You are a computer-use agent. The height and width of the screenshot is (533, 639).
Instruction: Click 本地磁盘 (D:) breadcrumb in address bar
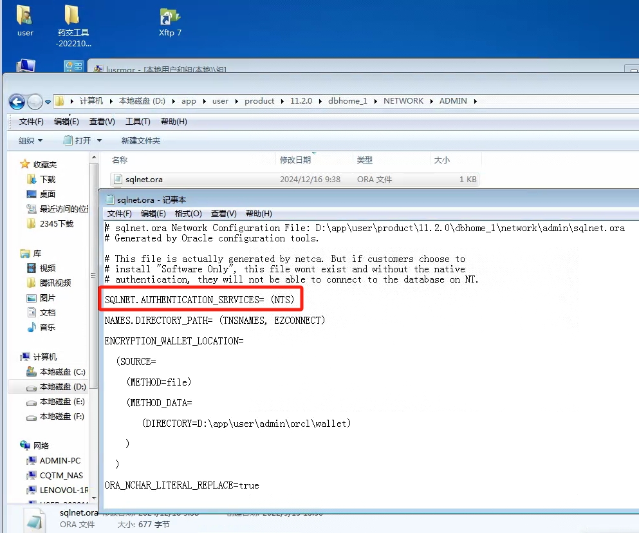(x=142, y=100)
